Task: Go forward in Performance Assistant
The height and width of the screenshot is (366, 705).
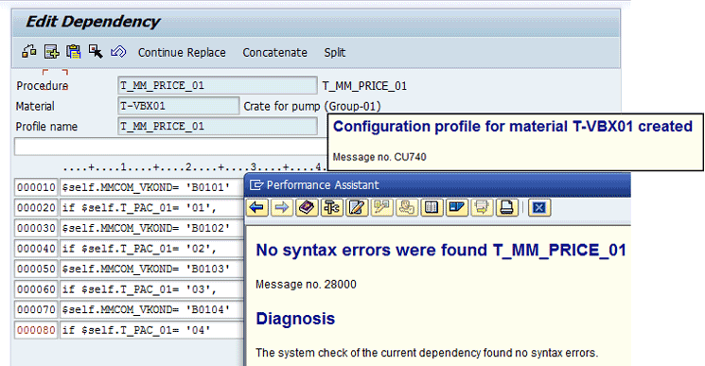Action: (282, 207)
